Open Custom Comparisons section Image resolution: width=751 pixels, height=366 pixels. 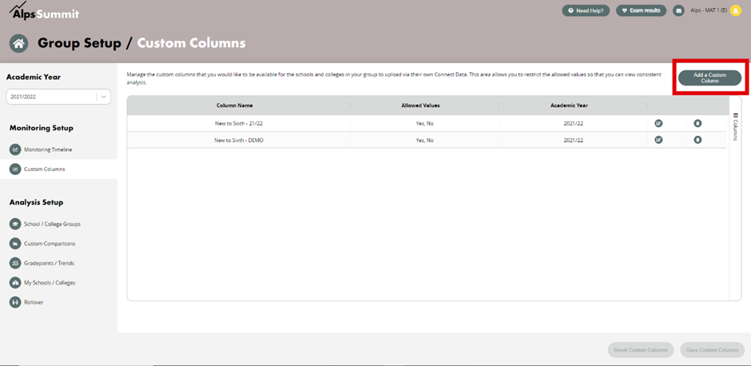(50, 244)
